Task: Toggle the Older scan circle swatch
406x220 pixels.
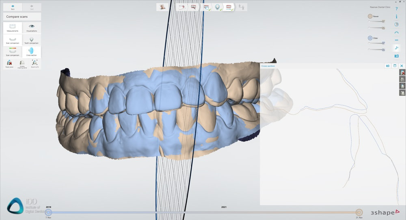Action: [370, 38]
